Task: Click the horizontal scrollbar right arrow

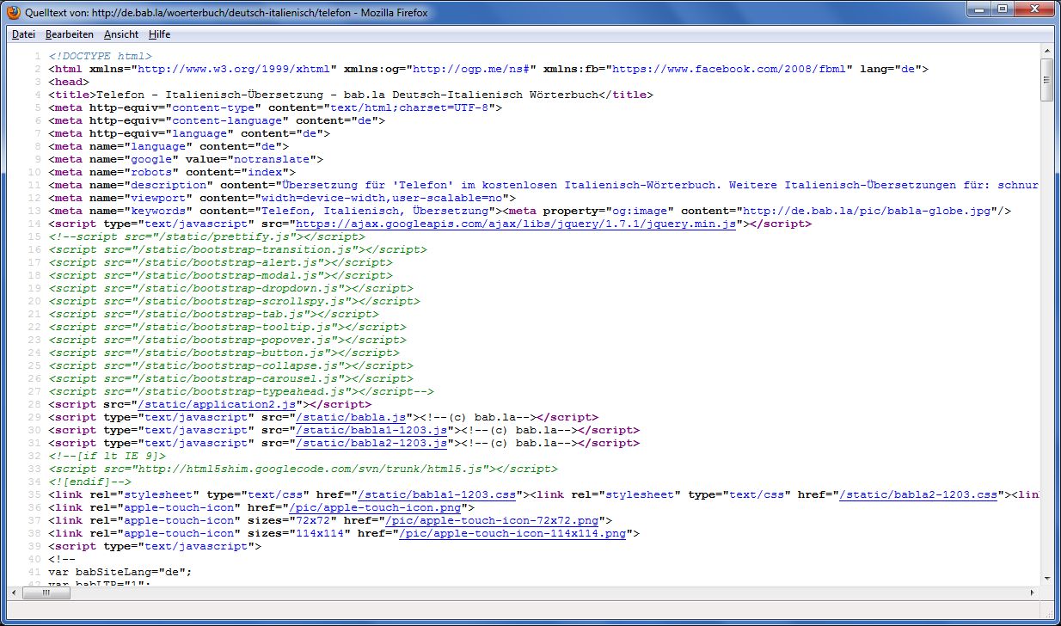Action: tap(1033, 593)
